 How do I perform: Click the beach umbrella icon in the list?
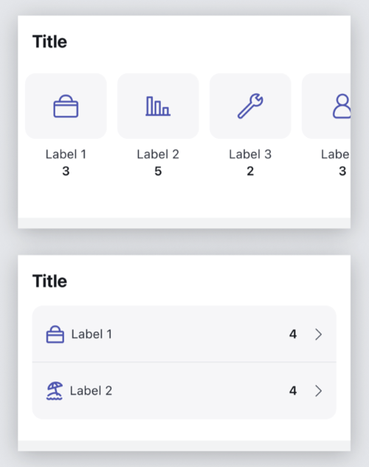55,391
